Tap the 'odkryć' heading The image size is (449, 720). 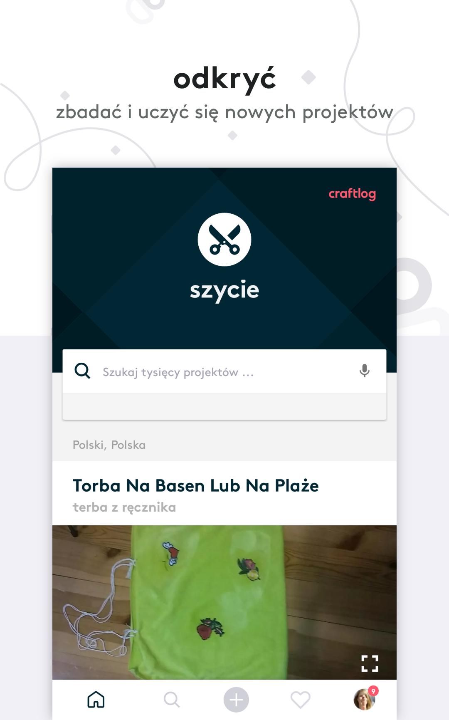[x=224, y=79]
